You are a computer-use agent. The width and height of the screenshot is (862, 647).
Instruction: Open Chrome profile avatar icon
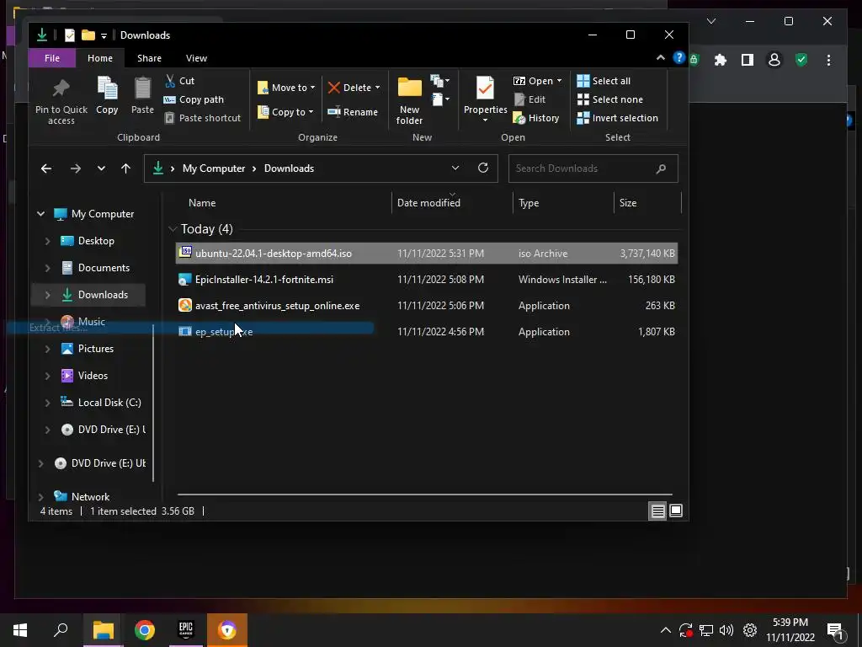tap(774, 60)
